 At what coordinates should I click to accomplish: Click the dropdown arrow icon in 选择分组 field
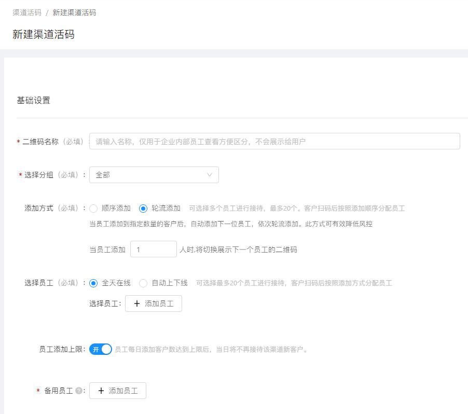coord(210,175)
